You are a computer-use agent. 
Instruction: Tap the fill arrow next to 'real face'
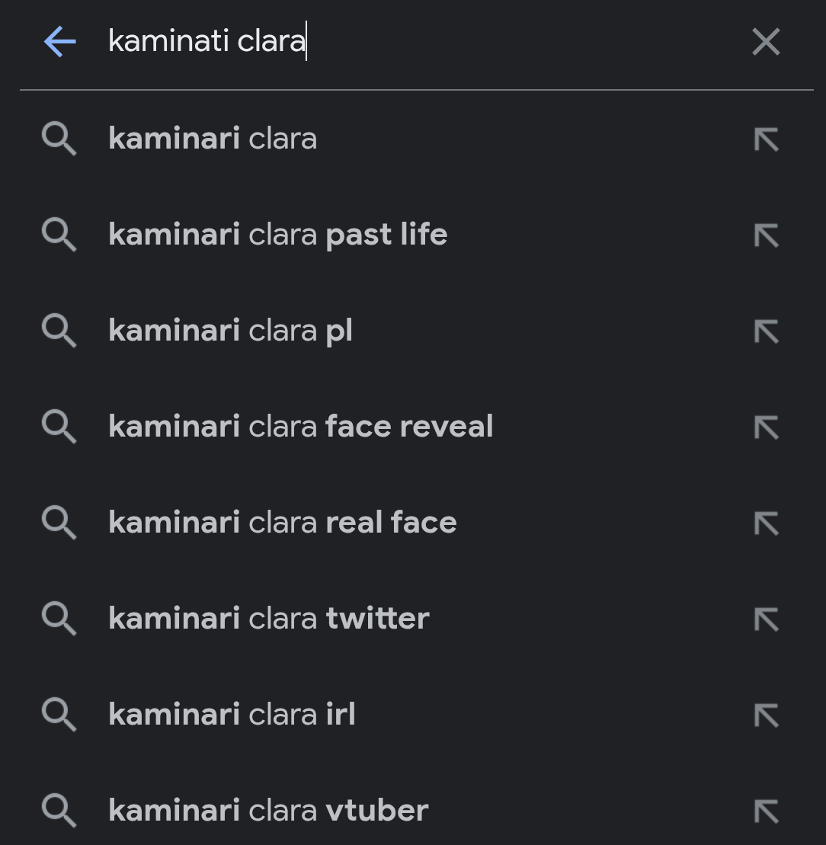(766, 523)
